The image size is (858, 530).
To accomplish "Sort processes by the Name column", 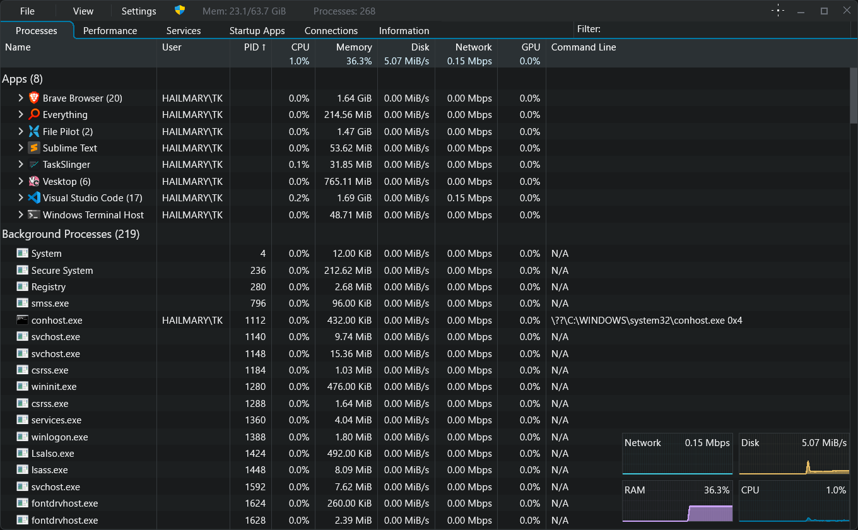I will (x=78, y=54).
